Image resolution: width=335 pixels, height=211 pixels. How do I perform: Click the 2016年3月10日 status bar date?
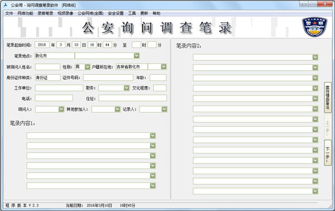(99, 205)
